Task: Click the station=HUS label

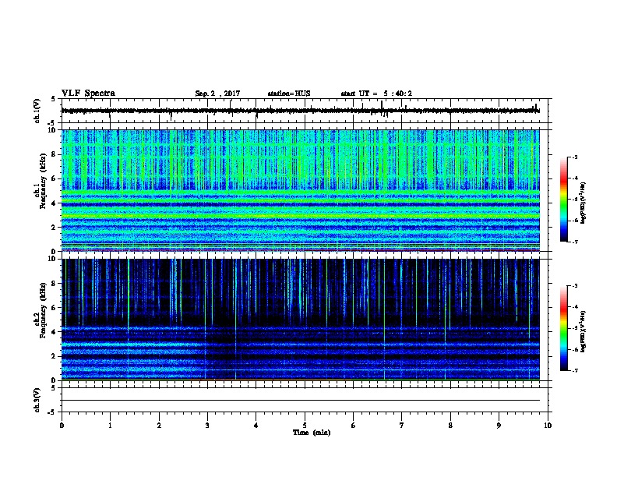Action: [x=289, y=94]
